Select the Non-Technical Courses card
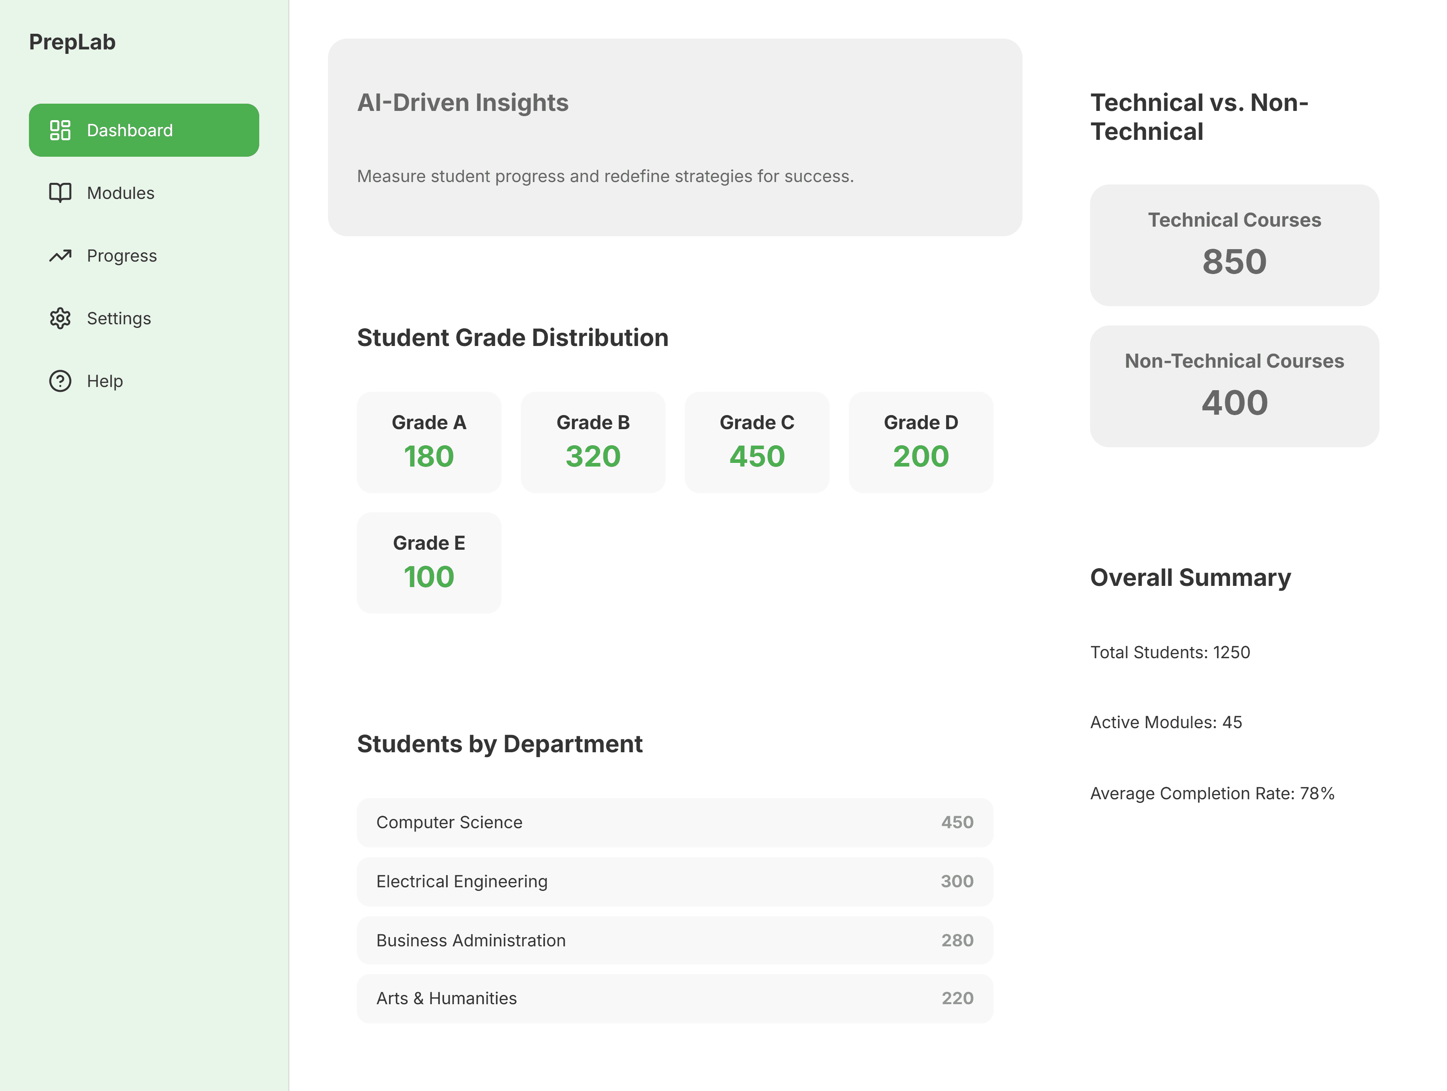The image size is (1447, 1091). 1234,386
